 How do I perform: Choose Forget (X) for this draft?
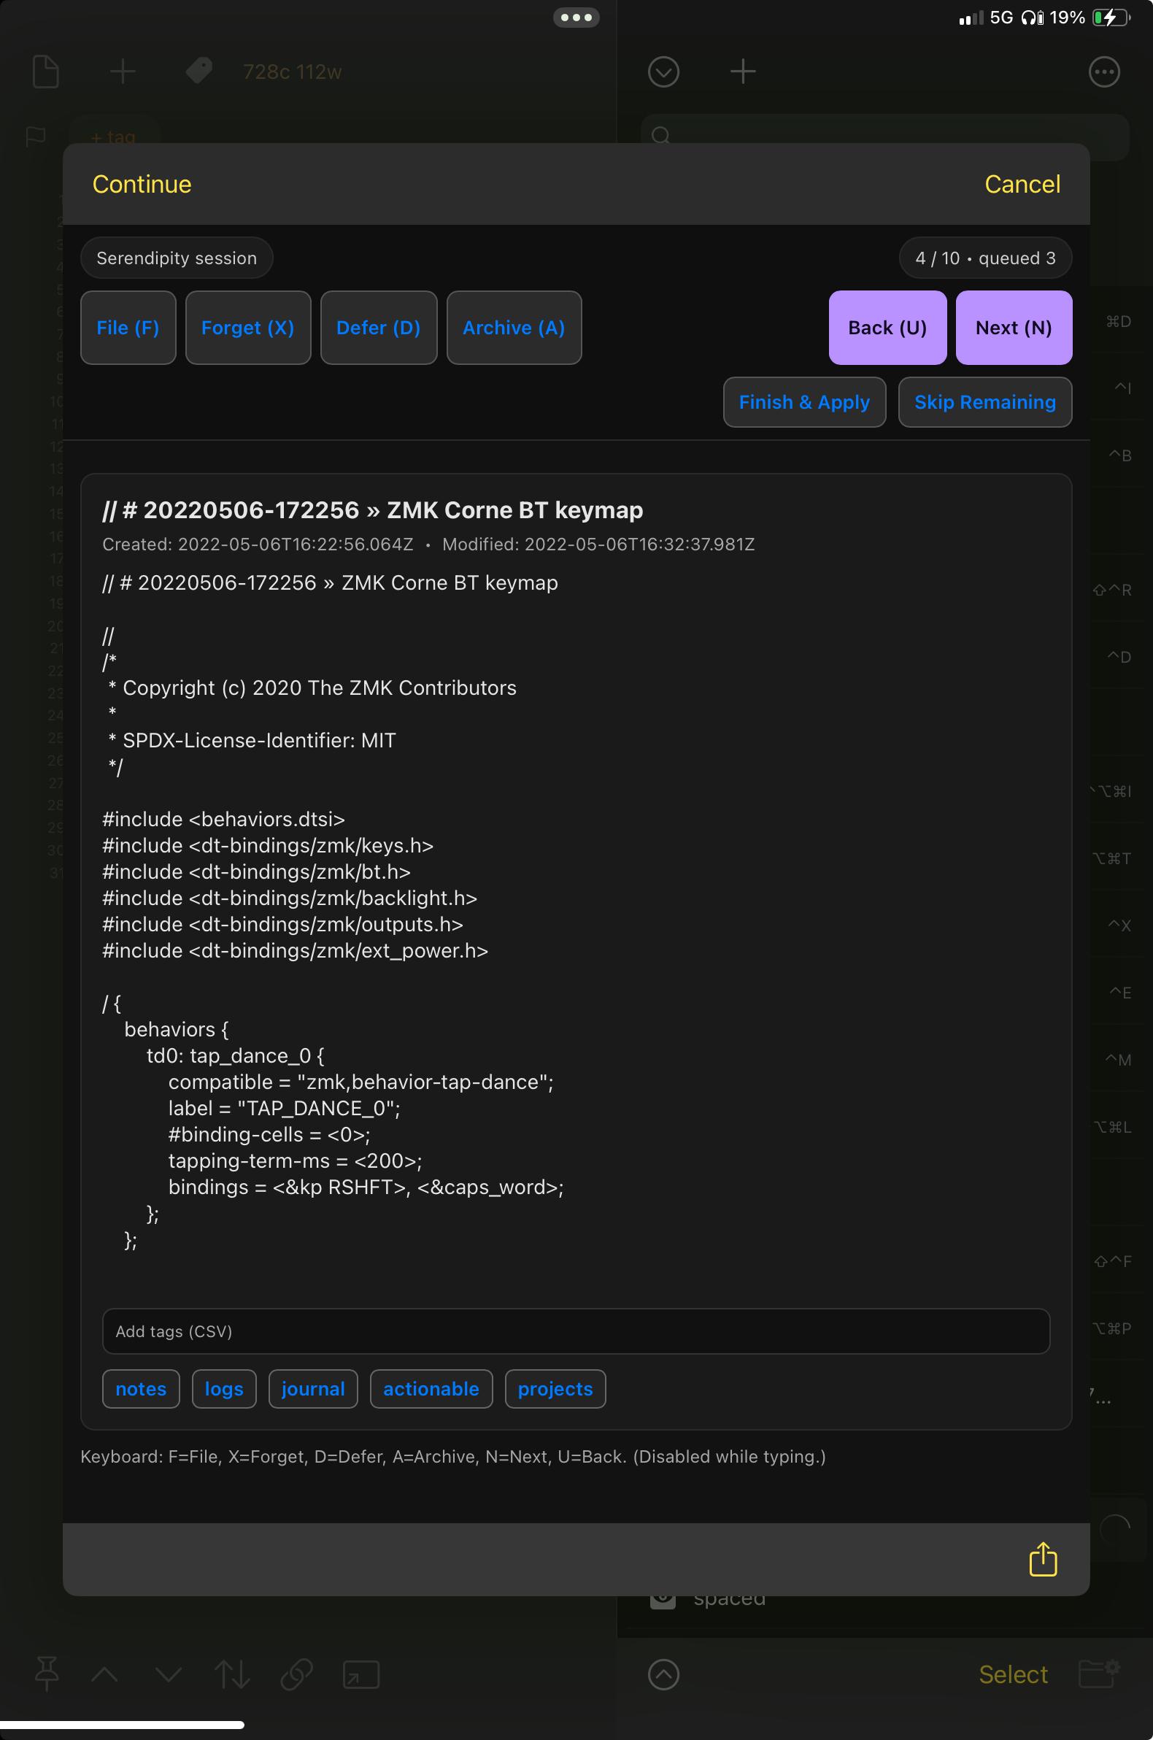pyautogui.click(x=248, y=328)
